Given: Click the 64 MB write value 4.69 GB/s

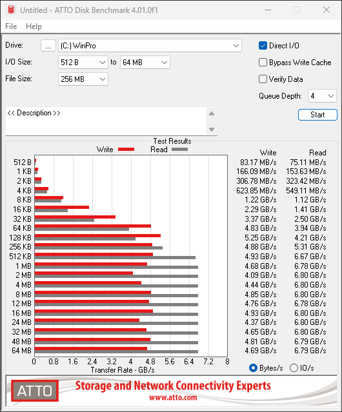Looking at the screenshot, I should [x=261, y=351].
